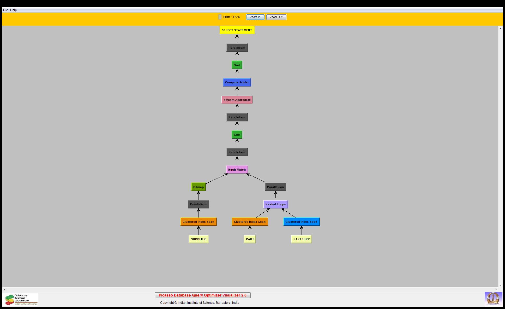
Task: Click the Indian Institute of Science emblem
Action: point(493,299)
